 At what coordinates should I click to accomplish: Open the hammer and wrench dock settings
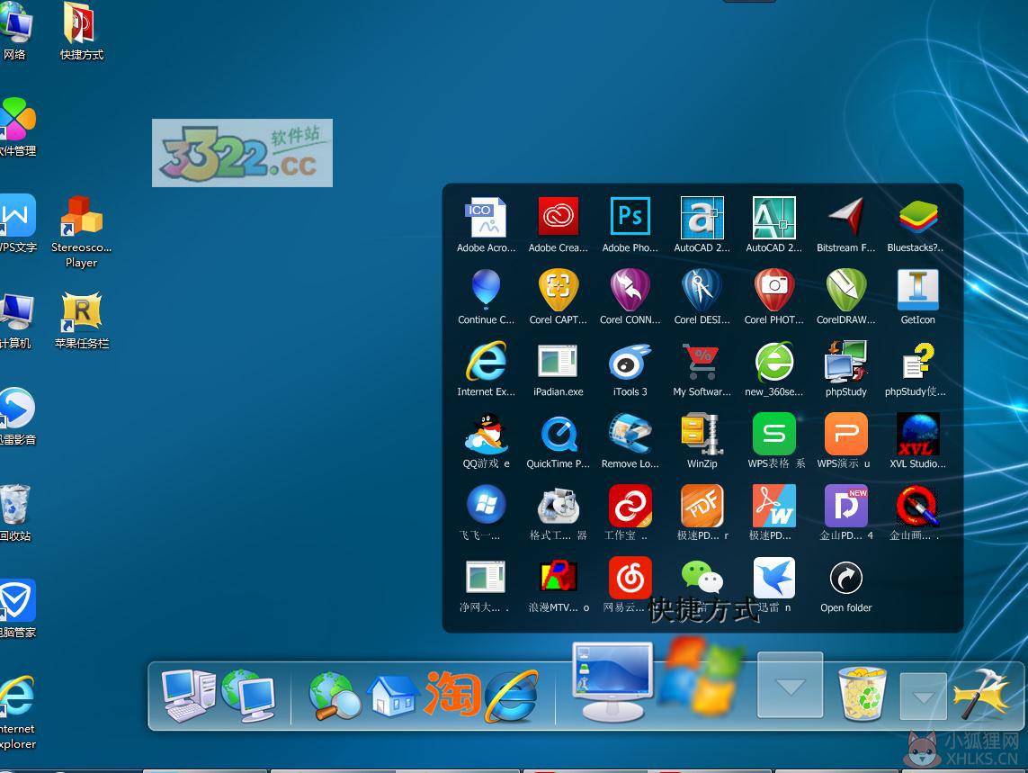coord(983,694)
